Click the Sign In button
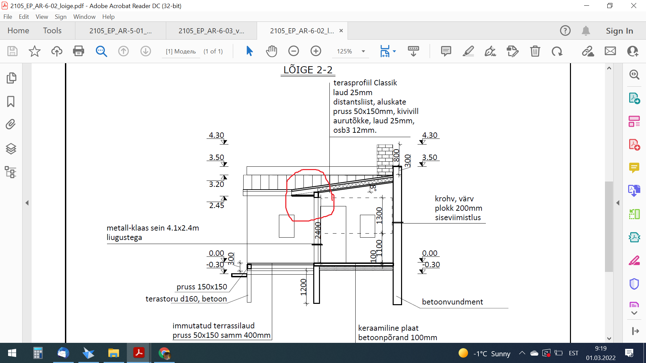This screenshot has width=646, height=363. 619,31
